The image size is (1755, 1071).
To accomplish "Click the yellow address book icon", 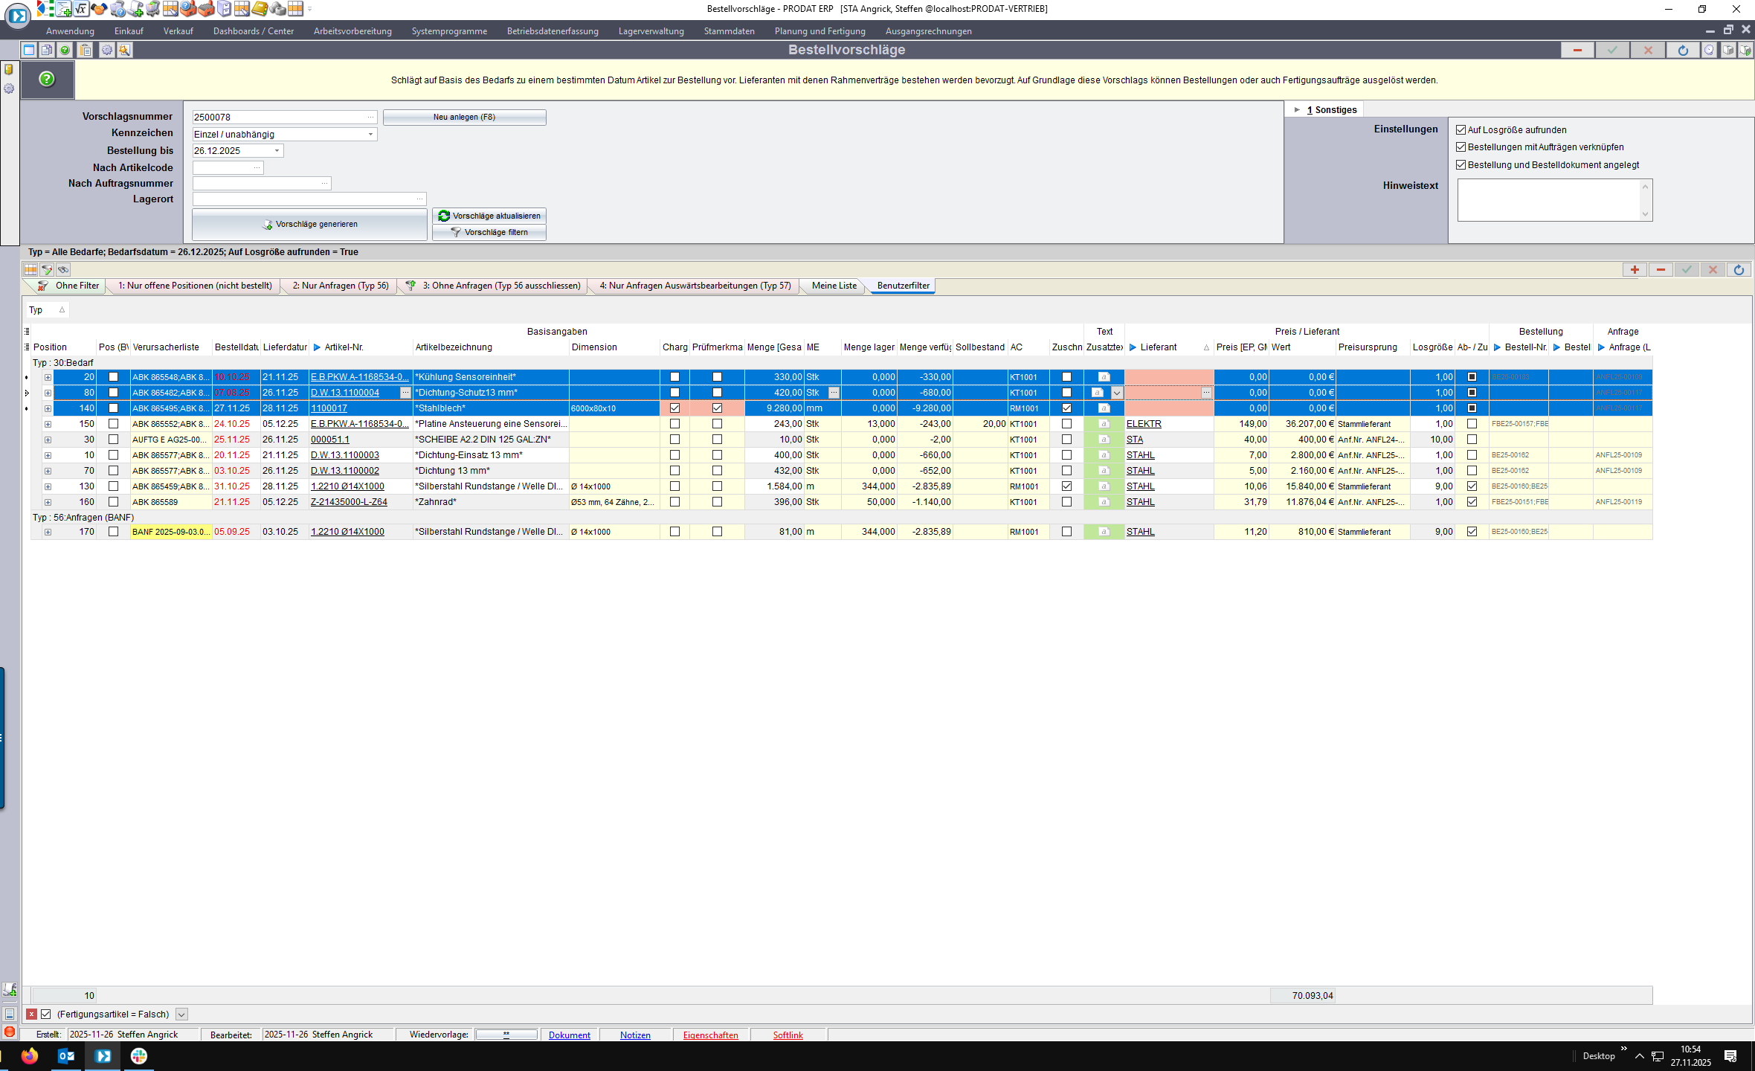I will click(x=260, y=9).
